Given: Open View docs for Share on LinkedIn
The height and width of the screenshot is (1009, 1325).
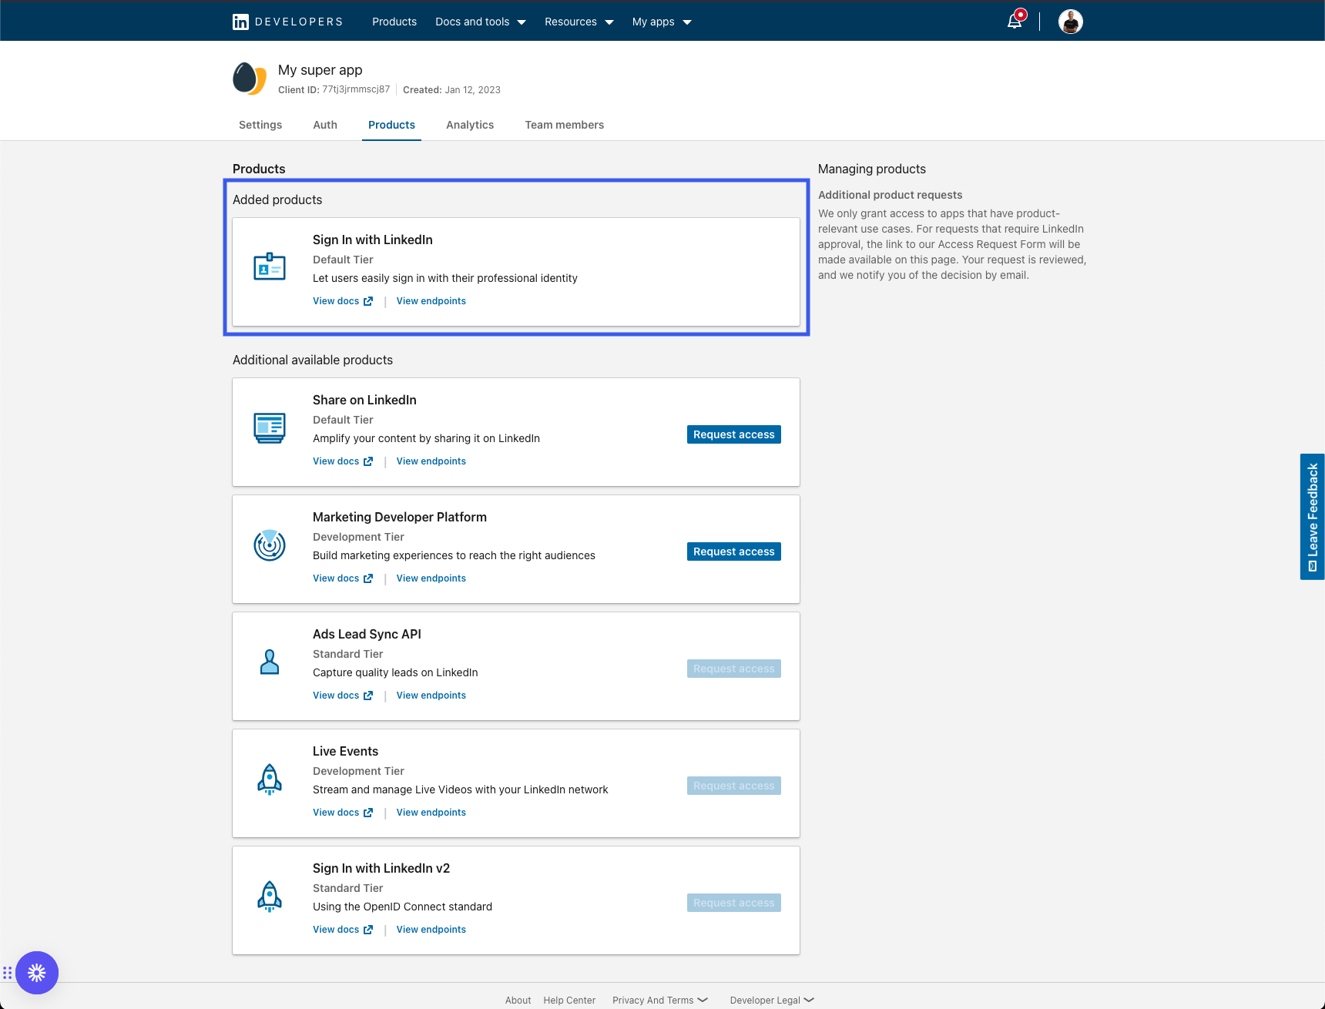Looking at the screenshot, I should [343, 461].
